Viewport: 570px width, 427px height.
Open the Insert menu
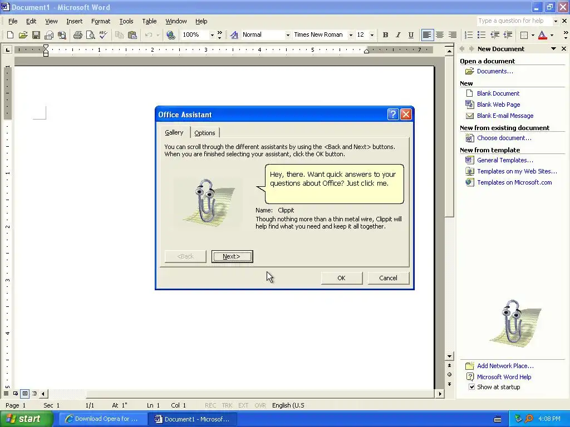(x=74, y=21)
